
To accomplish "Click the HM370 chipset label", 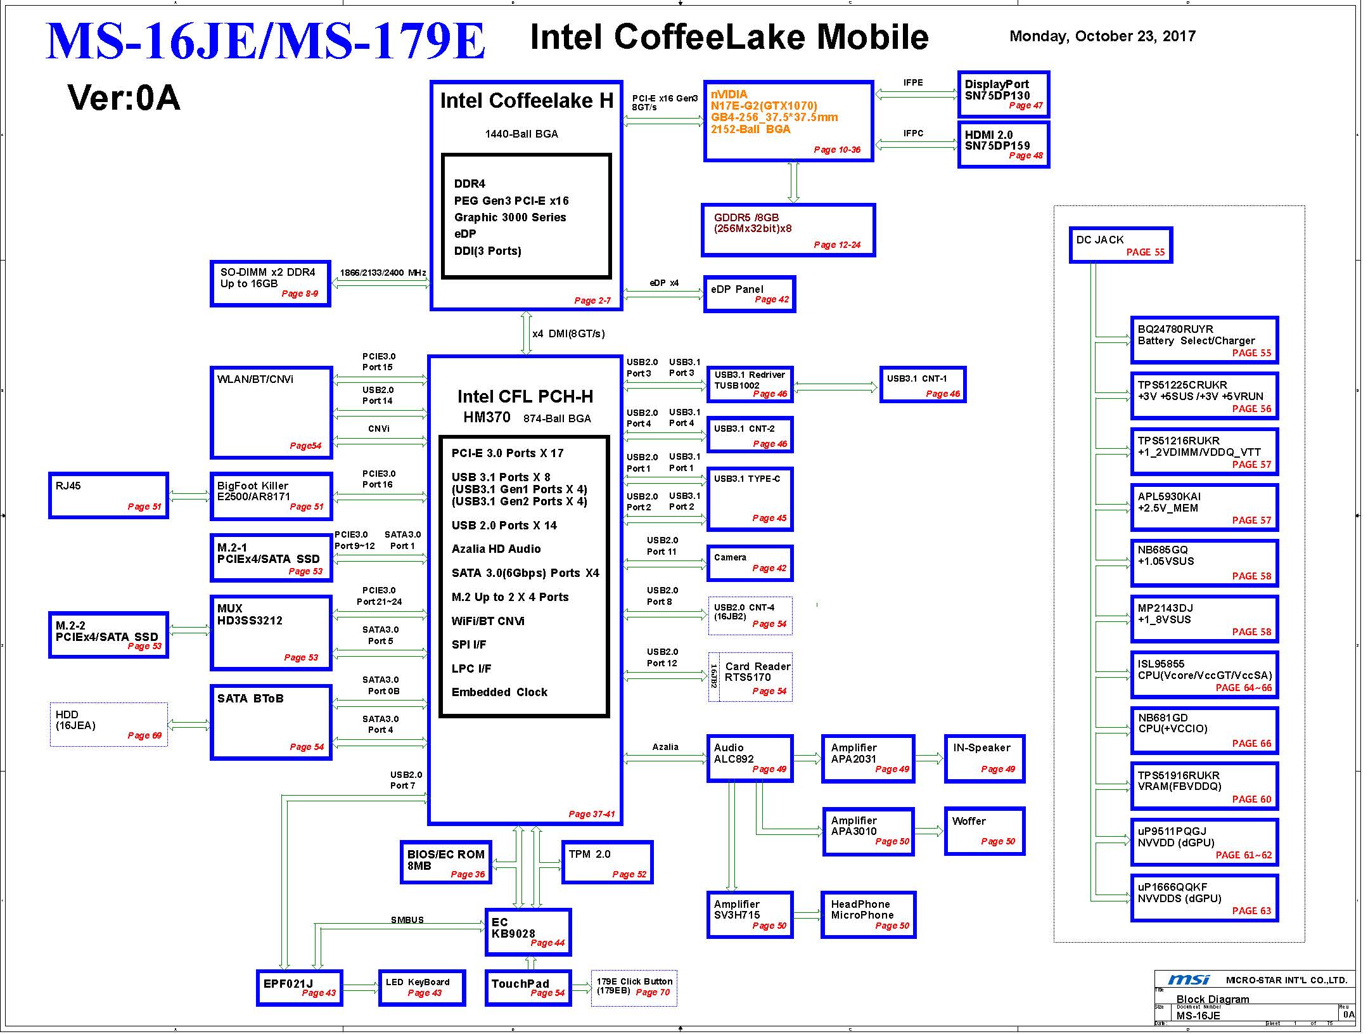I will 487,417.
